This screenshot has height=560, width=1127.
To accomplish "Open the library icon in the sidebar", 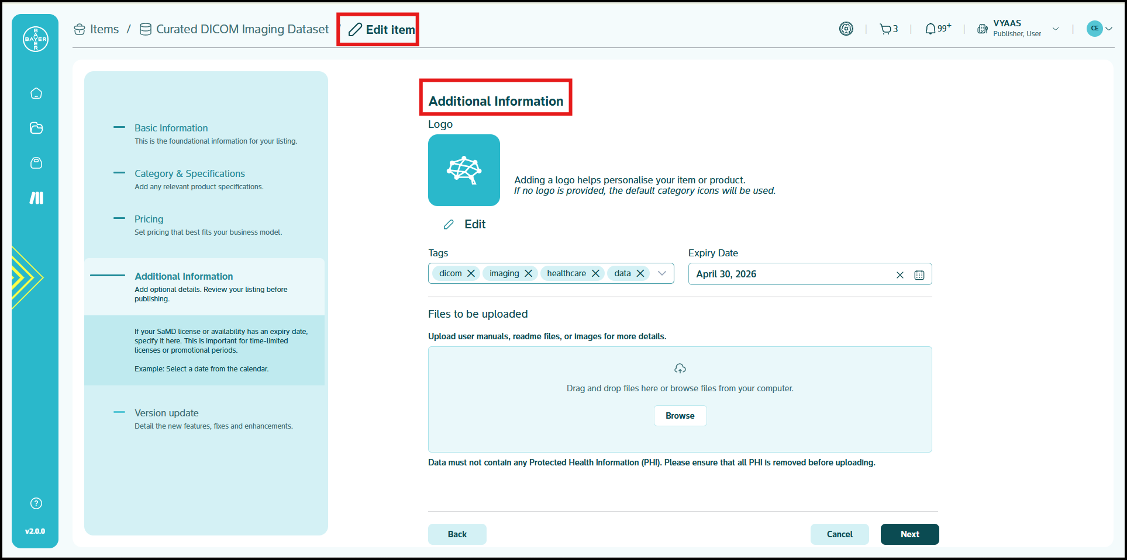I will pos(36,198).
